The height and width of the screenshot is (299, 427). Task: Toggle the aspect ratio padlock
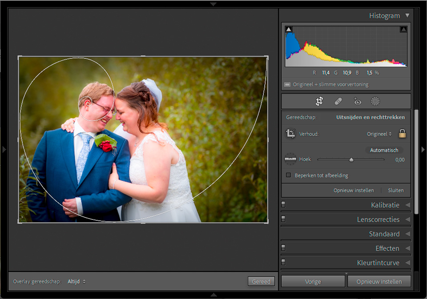pos(402,133)
